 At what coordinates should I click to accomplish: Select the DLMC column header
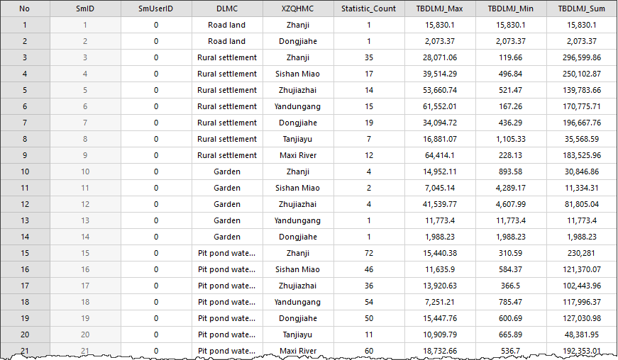pos(227,9)
